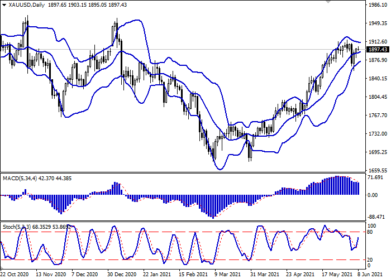The image size is (391, 279).
Task: Click the 1912.60 price scale value
Action: [378, 42]
